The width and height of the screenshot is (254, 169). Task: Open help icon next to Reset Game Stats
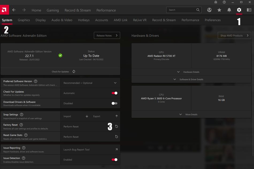pyautogui.click(x=26, y=135)
